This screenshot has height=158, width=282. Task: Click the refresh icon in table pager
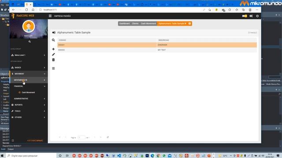pyautogui.click(x=108, y=137)
